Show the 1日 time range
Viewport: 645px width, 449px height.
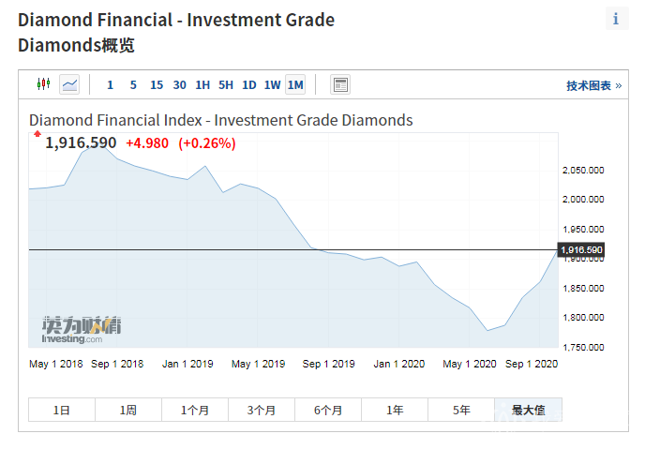point(62,410)
